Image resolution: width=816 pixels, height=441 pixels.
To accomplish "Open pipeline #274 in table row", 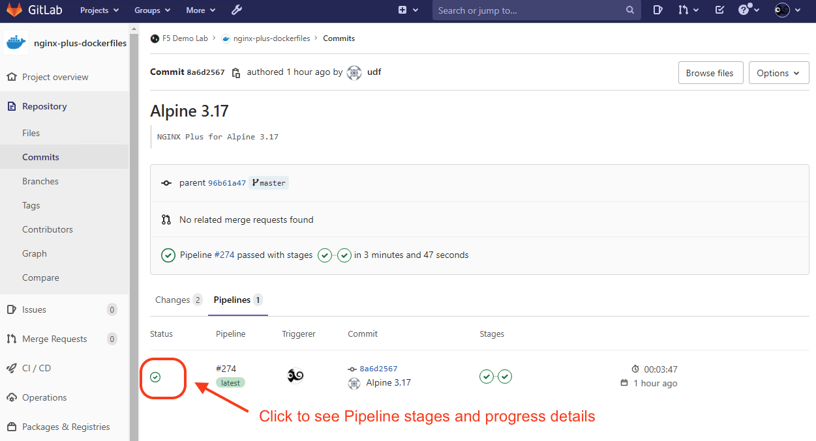I will point(226,369).
